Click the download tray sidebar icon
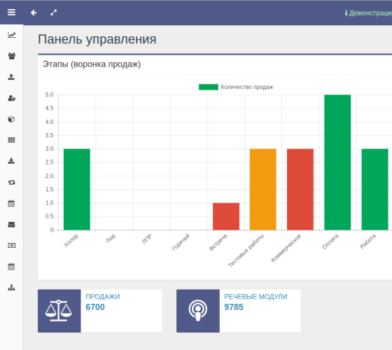The height and width of the screenshot is (350, 392). (x=11, y=161)
